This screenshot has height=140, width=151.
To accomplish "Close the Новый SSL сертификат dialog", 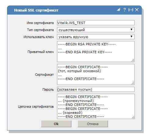I will tap(137, 10).
